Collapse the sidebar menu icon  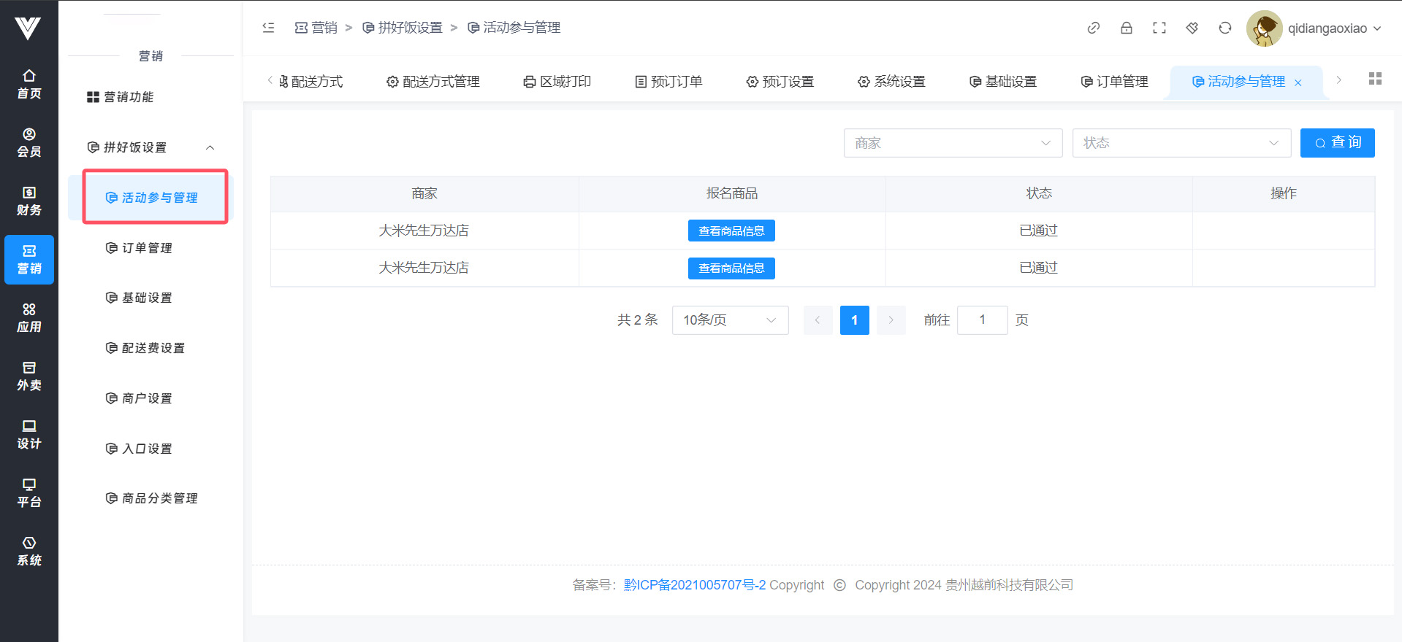coord(268,28)
